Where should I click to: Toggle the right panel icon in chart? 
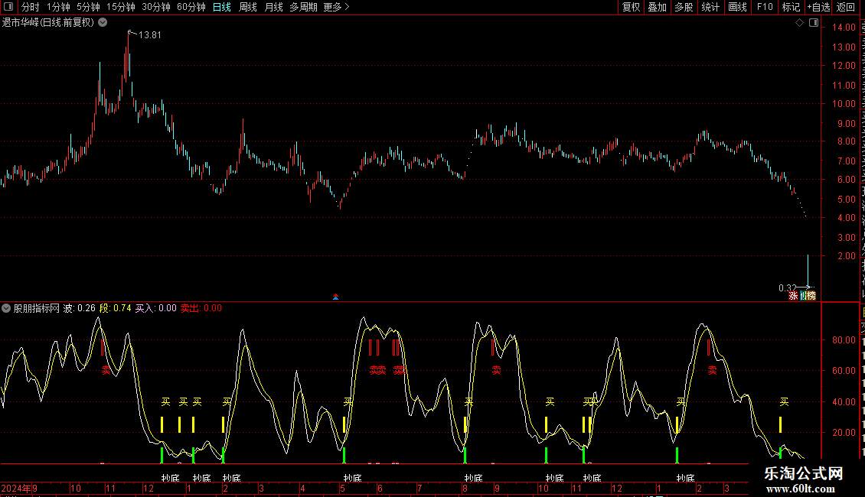(814, 23)
